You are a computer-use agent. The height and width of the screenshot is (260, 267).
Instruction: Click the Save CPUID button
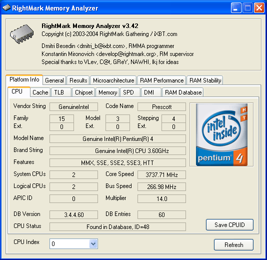tap(229, 225)
